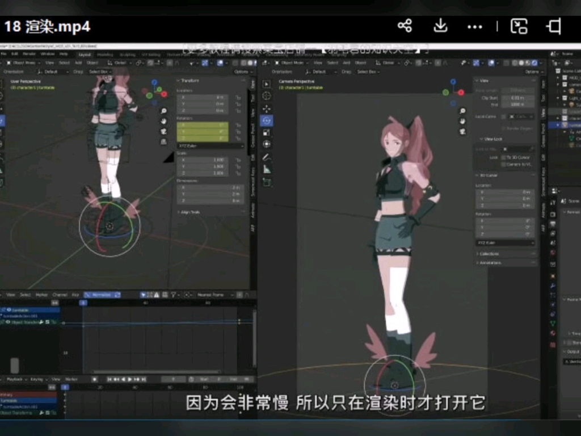Select the Scale tool in the right viewport
This screenshot has height=436, width=581.
click(x=267, y=132)
